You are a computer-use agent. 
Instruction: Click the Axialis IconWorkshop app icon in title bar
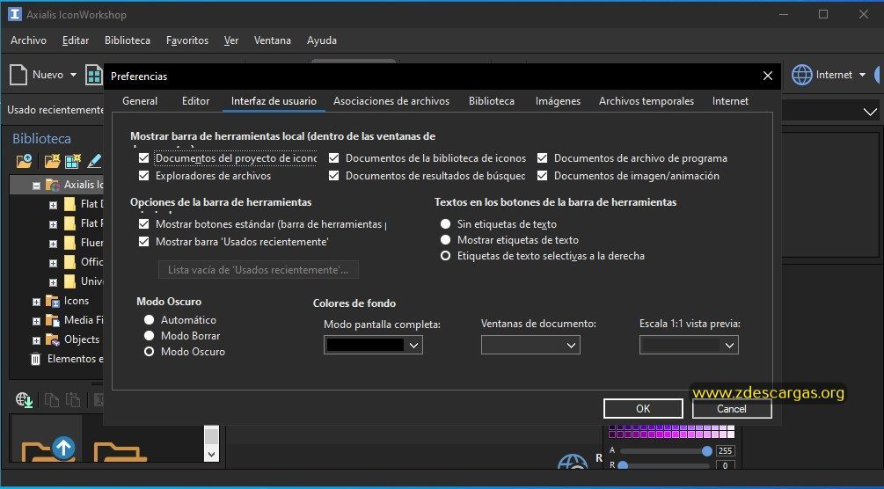[x=15, y=14]
